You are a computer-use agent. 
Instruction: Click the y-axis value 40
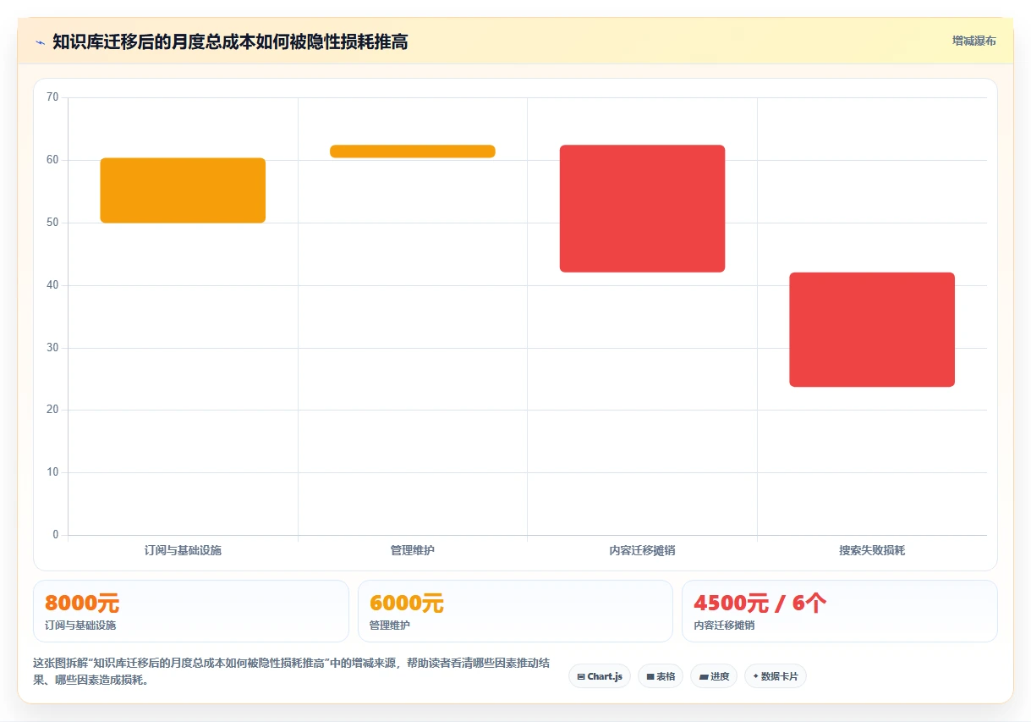[x=52, y=285]
